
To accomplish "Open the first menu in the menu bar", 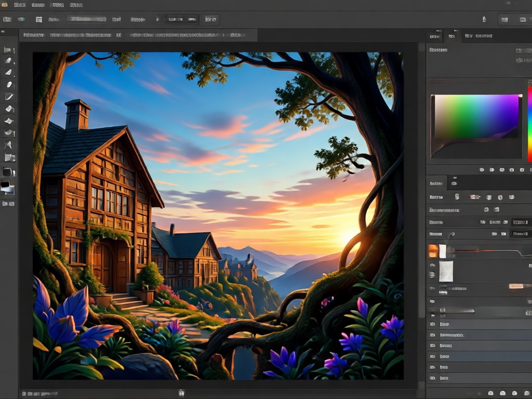I will coord(20,5).
